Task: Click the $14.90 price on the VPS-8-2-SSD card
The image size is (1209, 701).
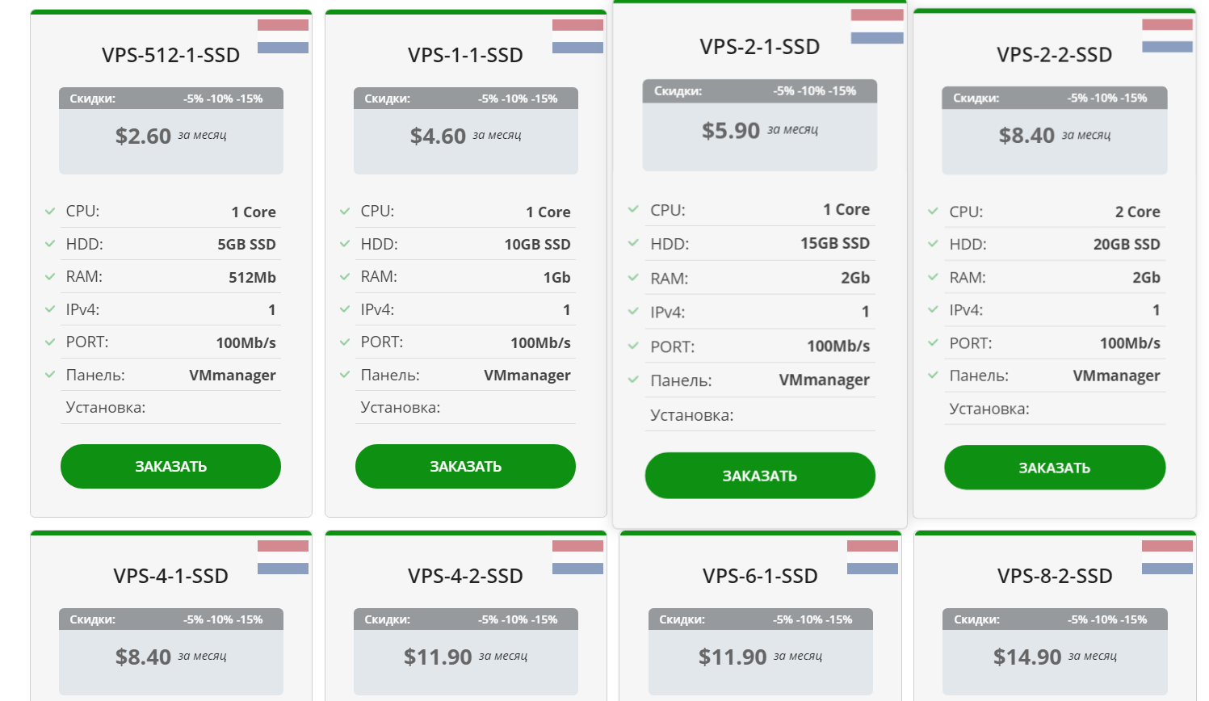Action: point(1026,657)
